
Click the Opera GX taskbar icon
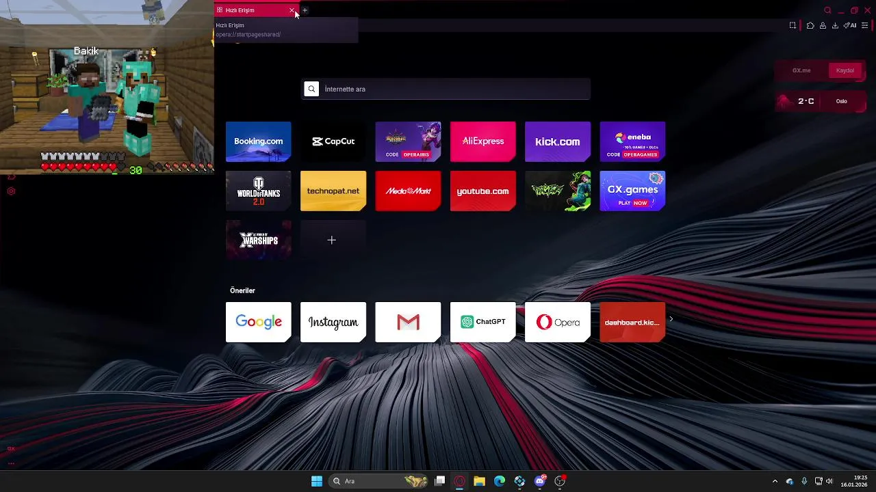460,481
